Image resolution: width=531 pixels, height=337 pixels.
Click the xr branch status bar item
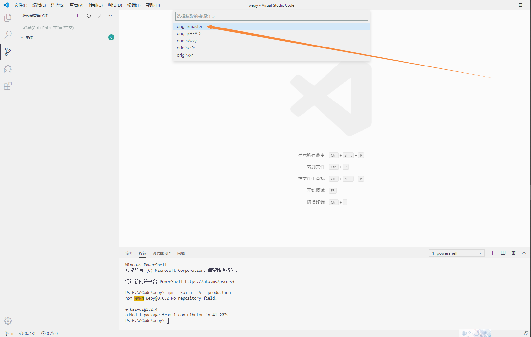[x=10, y=333]
